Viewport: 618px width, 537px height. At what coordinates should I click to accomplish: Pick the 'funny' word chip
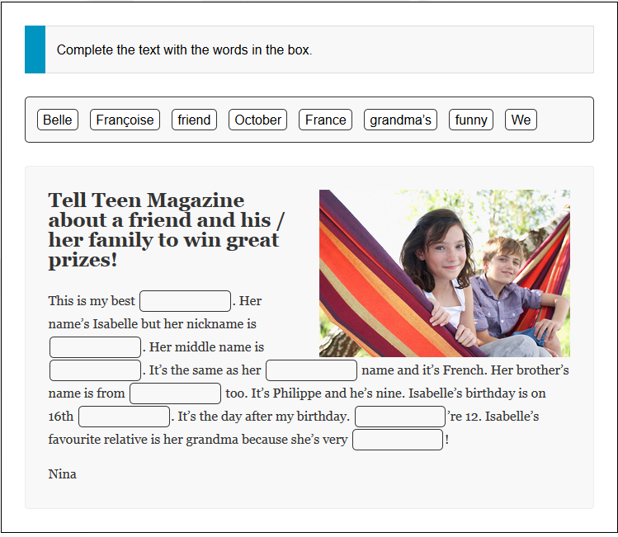(471, 120)
